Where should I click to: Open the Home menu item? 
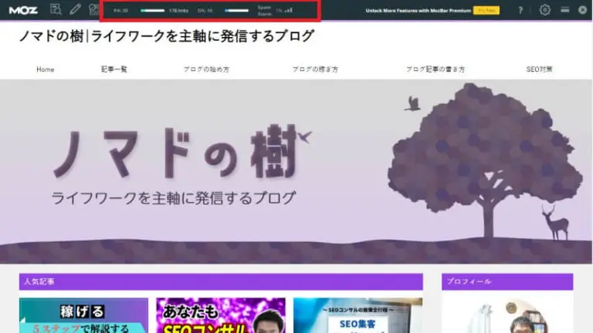(46, 69)
